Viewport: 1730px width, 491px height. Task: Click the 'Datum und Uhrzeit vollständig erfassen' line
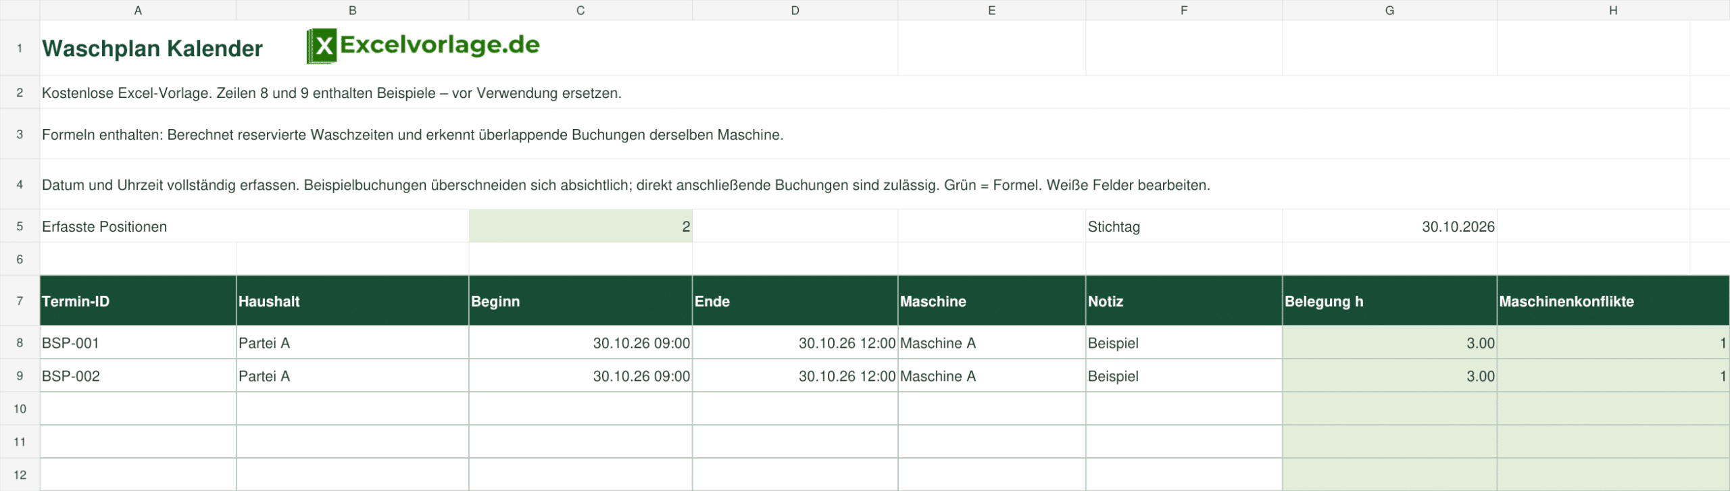pos(626,184)
